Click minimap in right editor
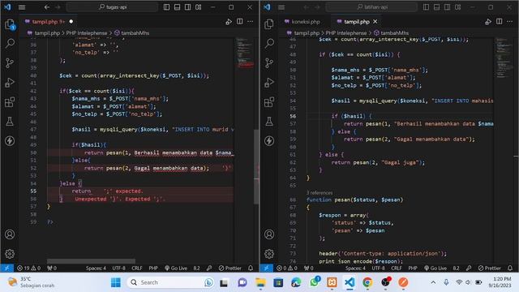Image resolution: width=519 pixels, height=292 pixels. 504,58
